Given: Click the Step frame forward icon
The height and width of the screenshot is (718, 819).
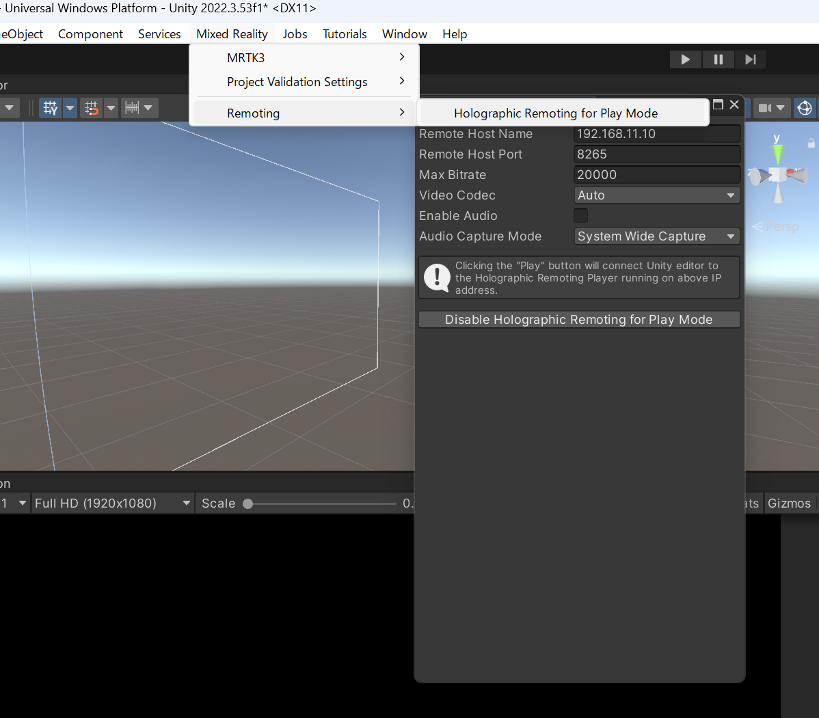Looking at the screenshot, I should pyautogui.click(x=750, y=59).
